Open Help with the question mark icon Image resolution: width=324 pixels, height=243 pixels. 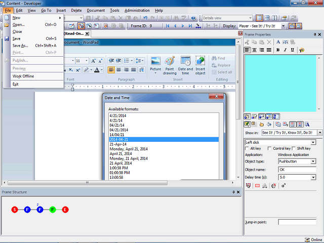(x=193, y=18)
